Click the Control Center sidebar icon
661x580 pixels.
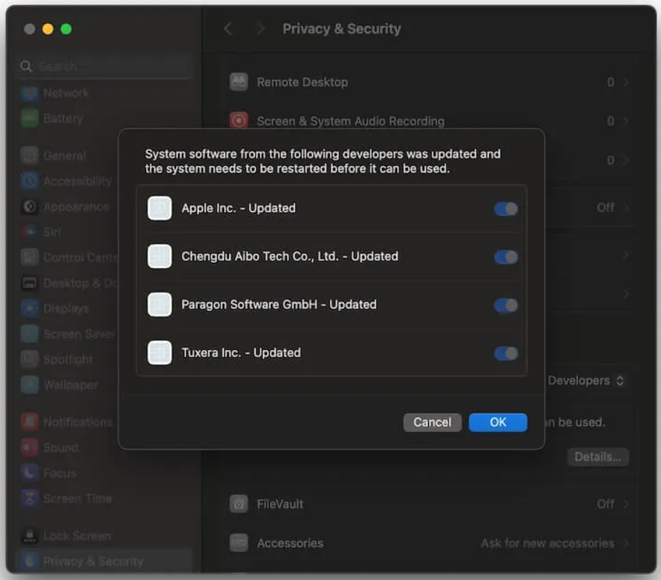(x=30, y=258)
